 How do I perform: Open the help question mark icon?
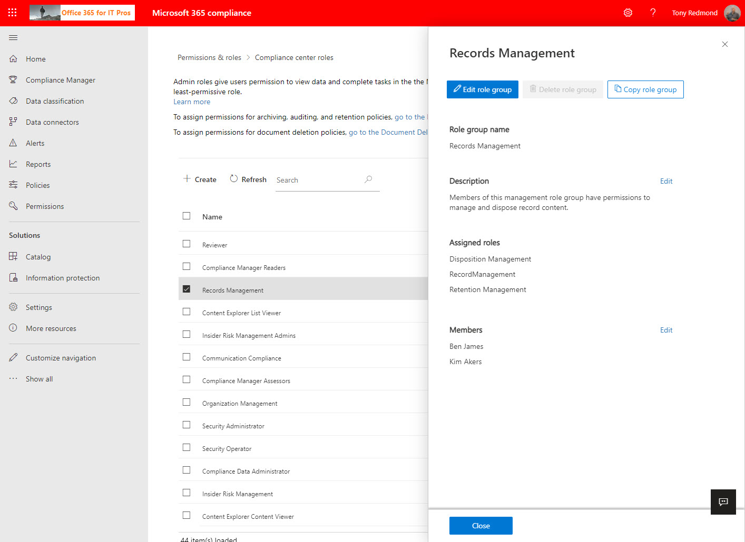pyautogui.click(x=653, y=13)
